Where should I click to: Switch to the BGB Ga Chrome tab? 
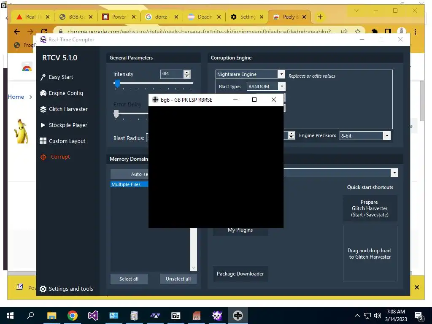click(x=77, y=17)
